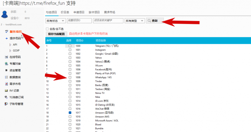Click the magnifier icon on 查询 button
251x132 pixels.
(149, 21)
